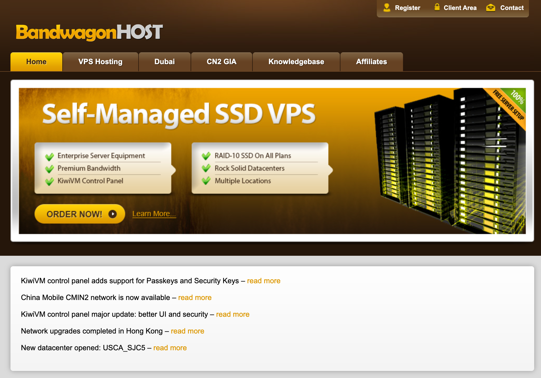Image resolution: width=541 pixels, height=378 pixels.
Task: Click the ORDER NOW! button
Action: [x=80, y=214]
